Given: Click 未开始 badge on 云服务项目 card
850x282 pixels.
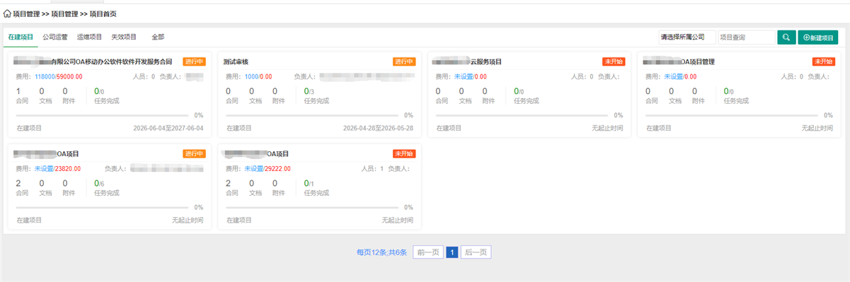Looking at the screenshot, I should (x=614, y=61).
